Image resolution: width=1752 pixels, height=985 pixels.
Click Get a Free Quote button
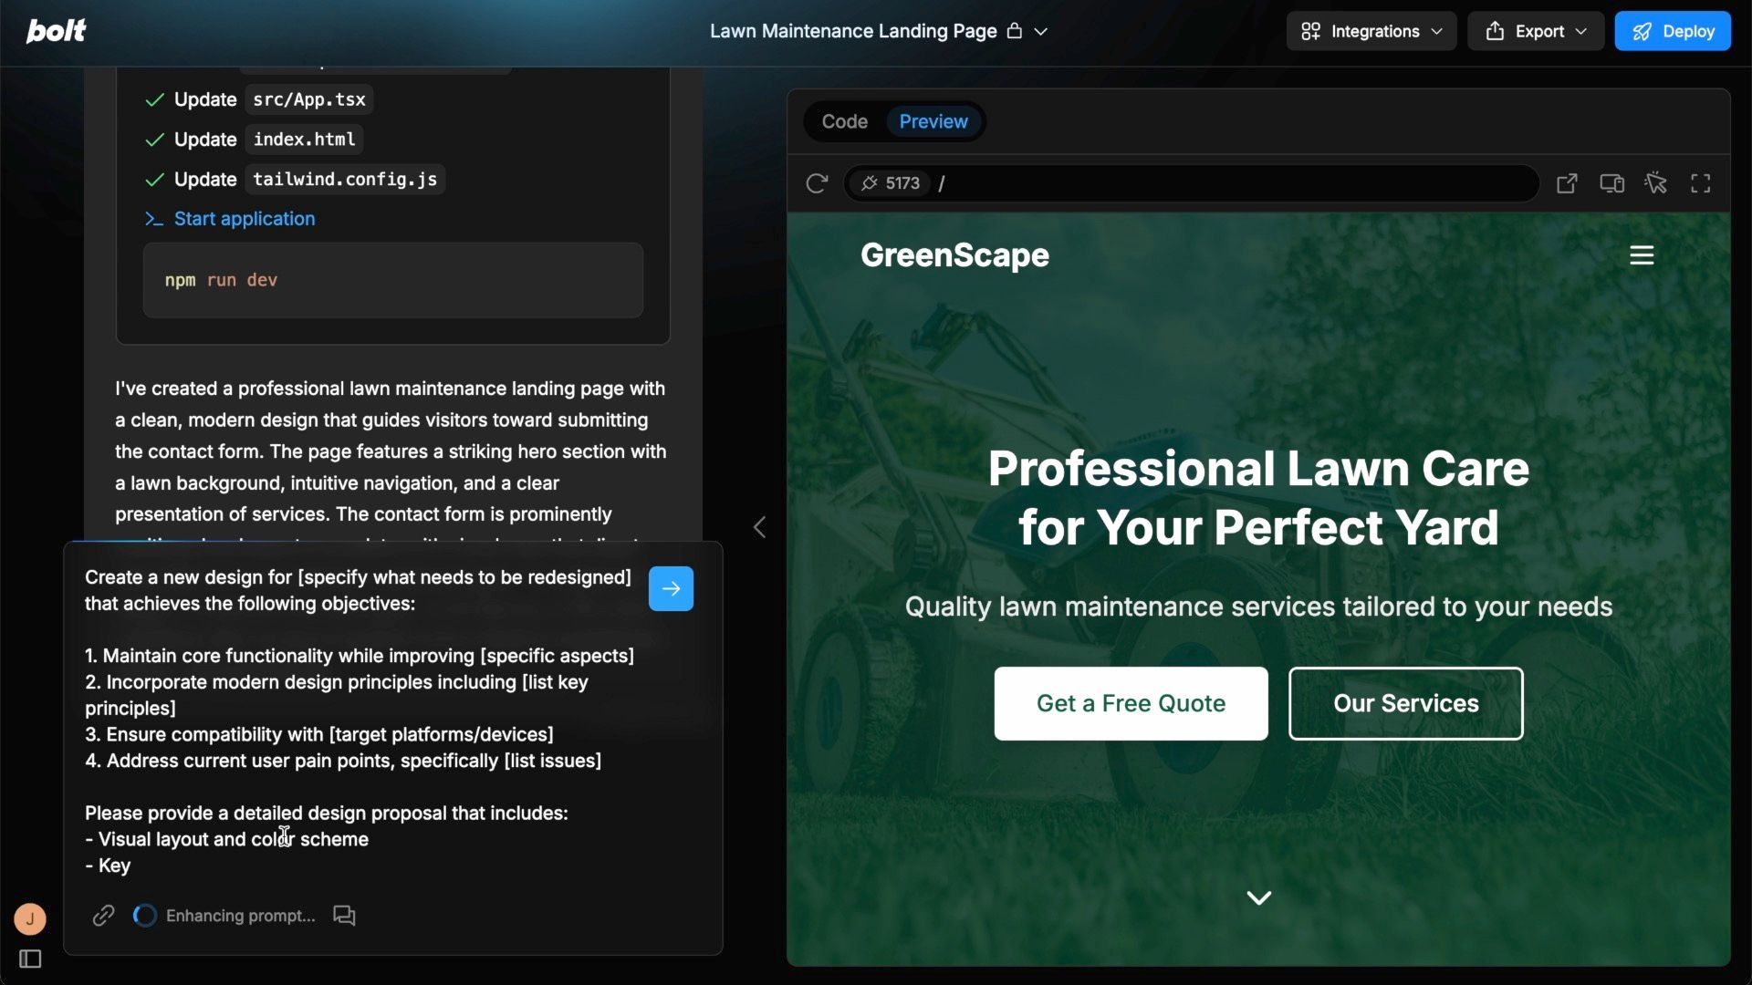click(x=1131, y=703)
